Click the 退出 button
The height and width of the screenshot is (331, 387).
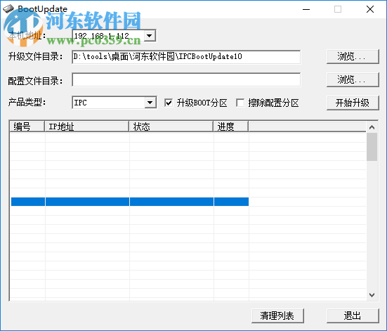click(353, 316)
